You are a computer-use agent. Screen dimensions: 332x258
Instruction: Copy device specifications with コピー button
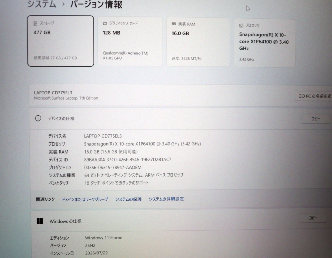(x=316, y=119)
